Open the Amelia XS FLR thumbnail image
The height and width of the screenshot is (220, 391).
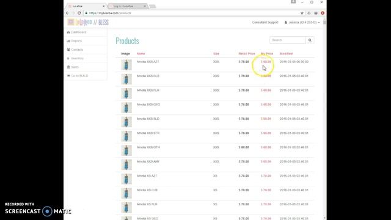126,207
